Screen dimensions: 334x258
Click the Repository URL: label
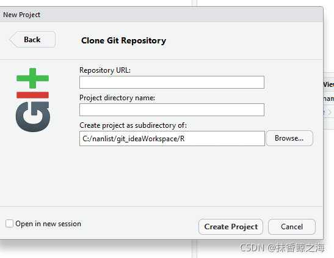tap(105, 70)
